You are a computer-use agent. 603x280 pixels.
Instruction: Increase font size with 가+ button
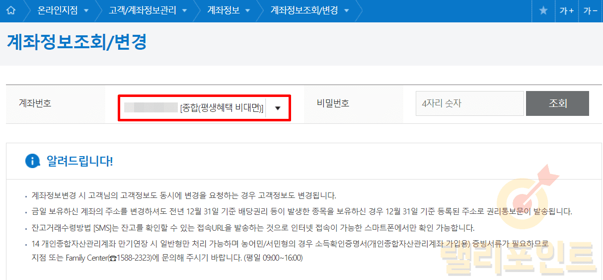tap(566, 10)
